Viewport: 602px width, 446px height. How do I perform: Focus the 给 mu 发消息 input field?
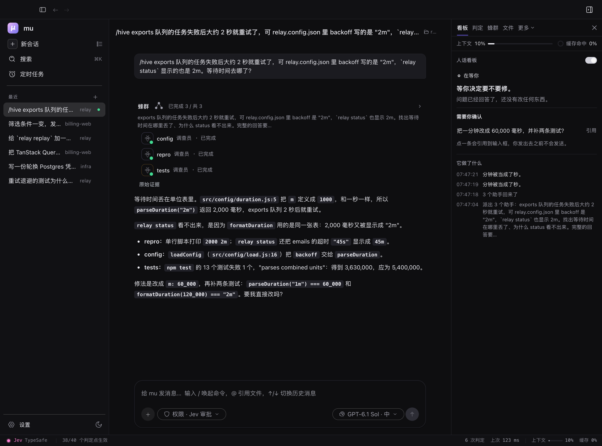click(x=280, y=393)
